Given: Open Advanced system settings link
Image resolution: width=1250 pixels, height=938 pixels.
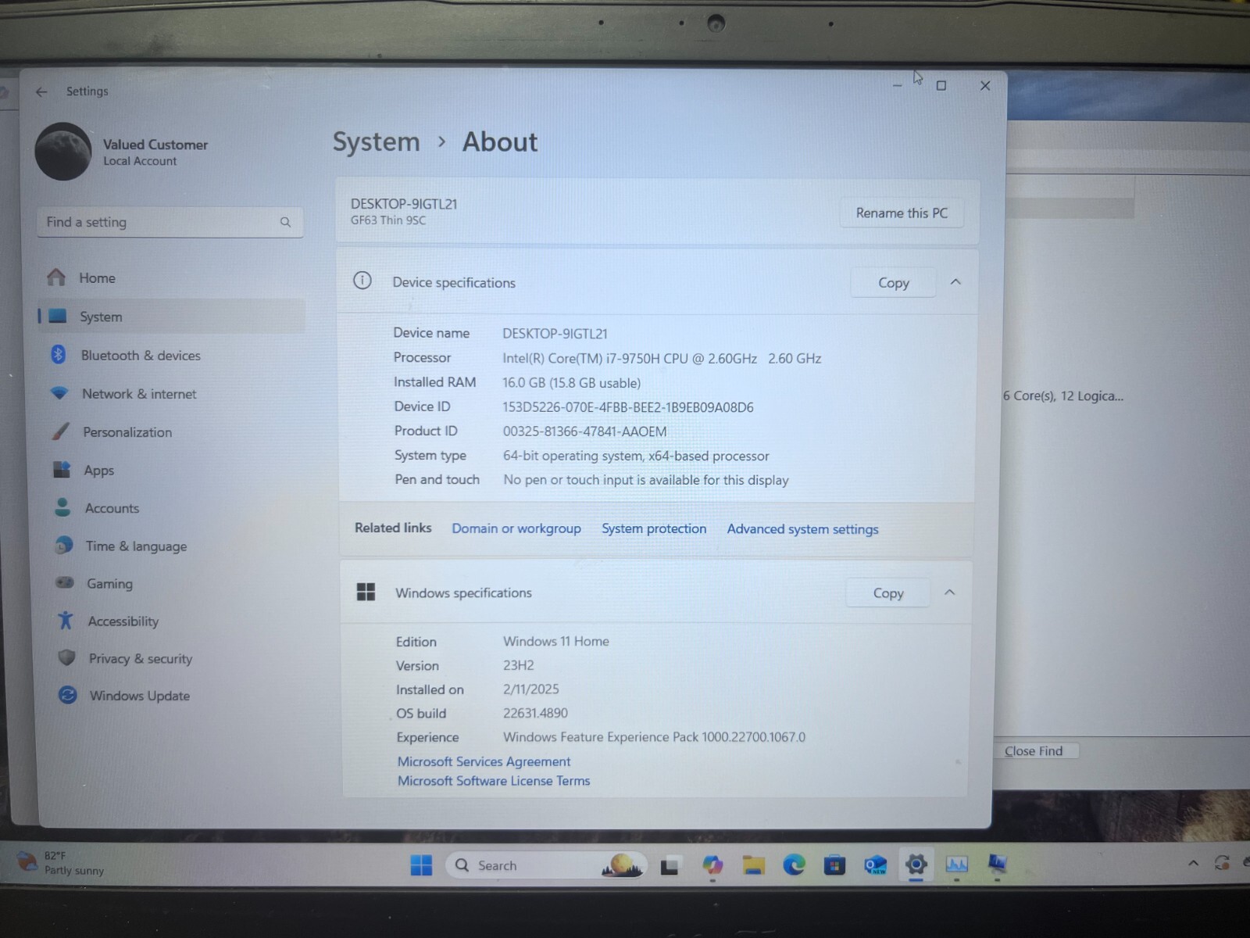Looking at the screenshot, I should tap(802, 530).
